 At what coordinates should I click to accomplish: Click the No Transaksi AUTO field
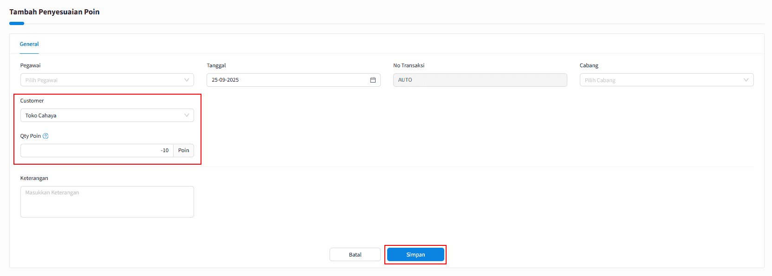tap(480, 80)
